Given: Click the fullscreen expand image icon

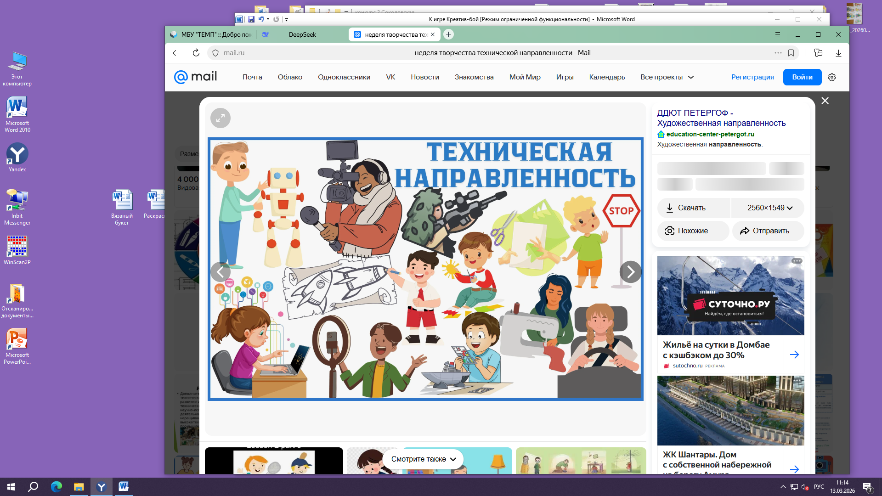Looking at the screenshot, I should click(x=220, y=118).
